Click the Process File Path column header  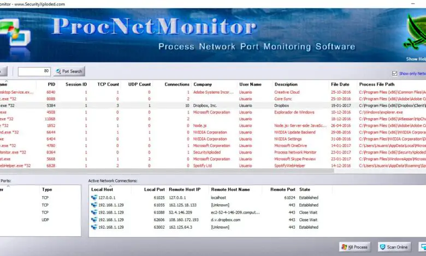coord(376,84)
